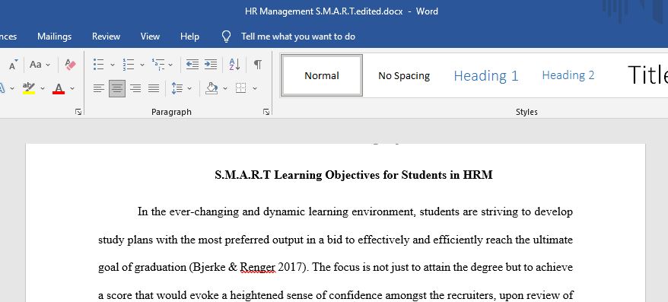Click the shrink font size button

point(13,65)
